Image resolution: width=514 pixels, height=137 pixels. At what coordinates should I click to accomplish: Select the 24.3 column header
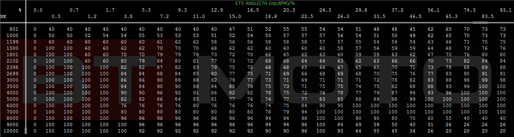(x=325, y=10)
